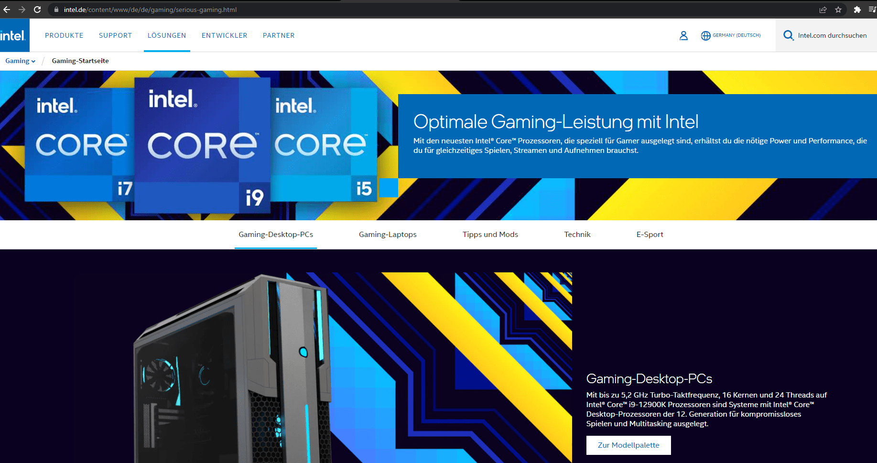
Task: Change language via GERMANY (DEUTSCH) link
Action: [736, 35]
